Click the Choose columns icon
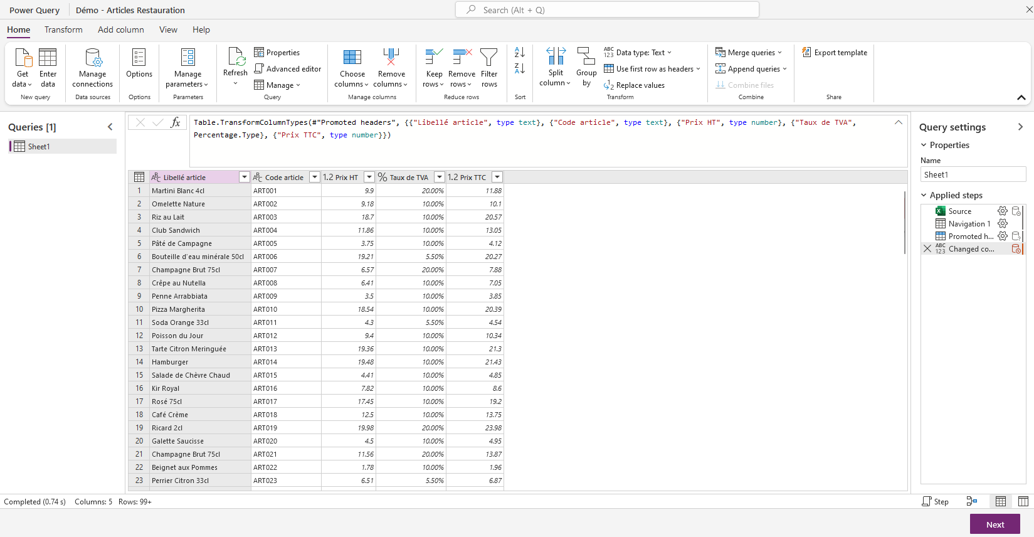This screenshot has width=1034, height=537. coord(352,57)
